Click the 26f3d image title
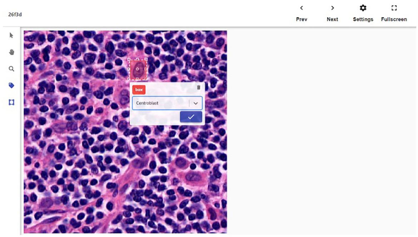 (x=15, y=14)
